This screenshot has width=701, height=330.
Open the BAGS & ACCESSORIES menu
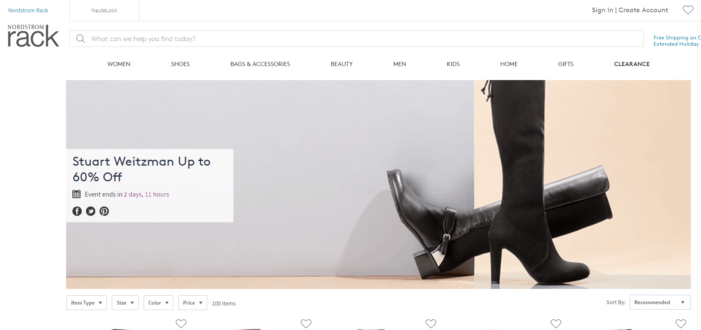point(260,64)
